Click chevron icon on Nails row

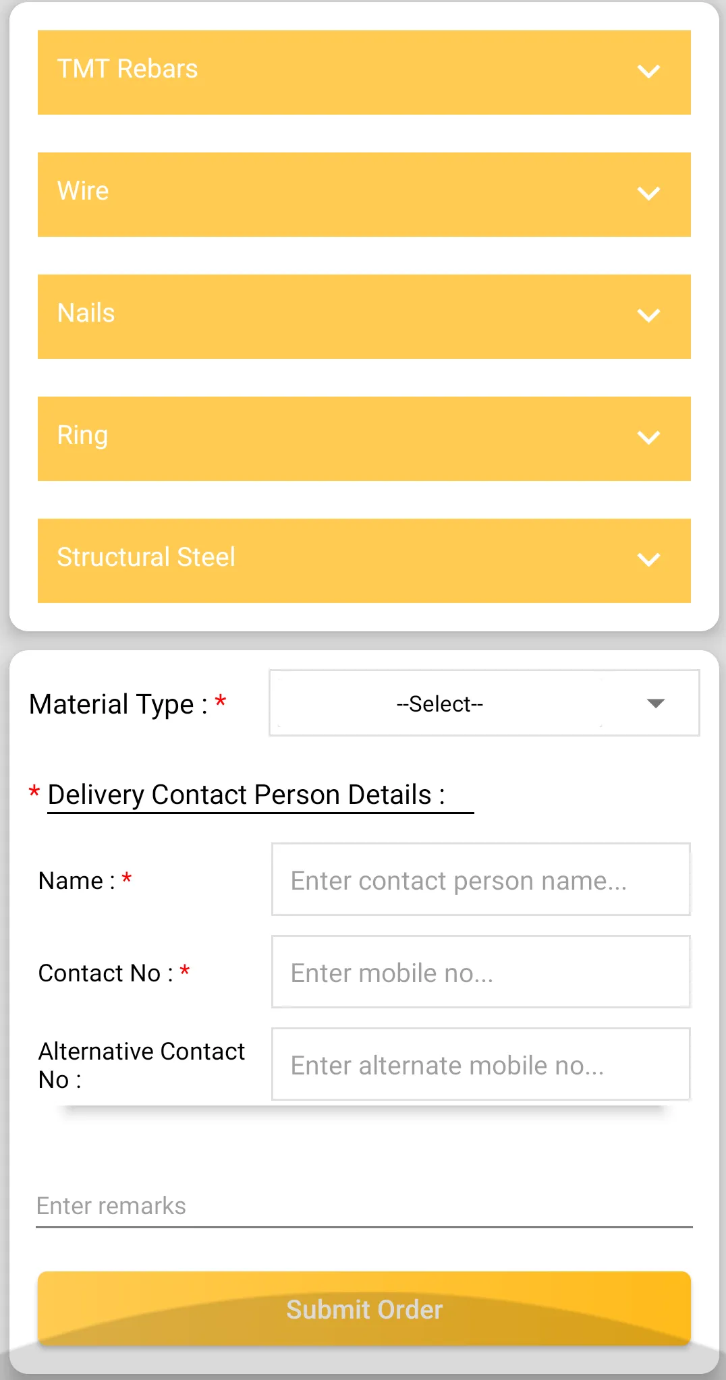648,316
